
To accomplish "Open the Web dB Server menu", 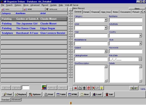I will click(72, 5).
